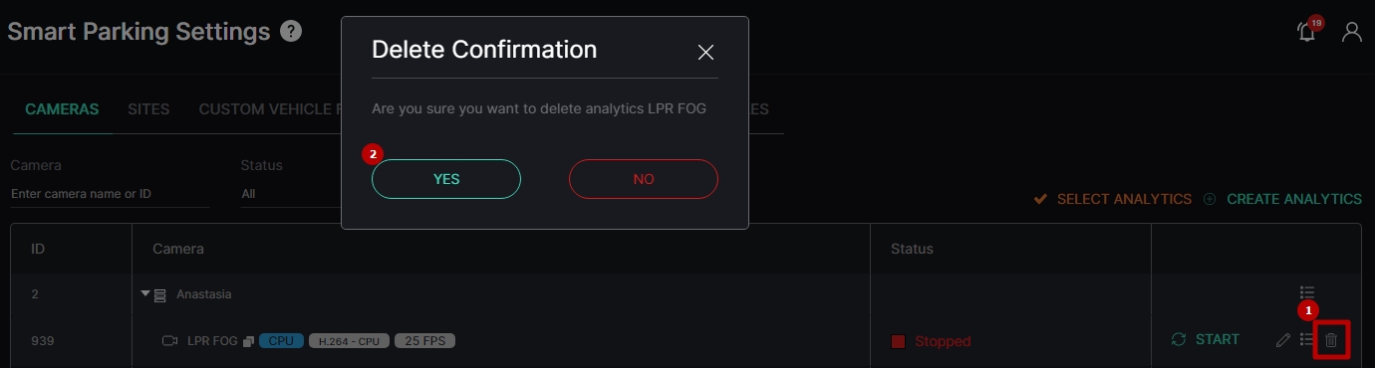
Task: Click the help question mark icon
Action: click(x=291, y=31)
